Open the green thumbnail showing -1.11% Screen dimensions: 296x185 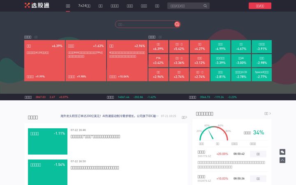(48, 141)
